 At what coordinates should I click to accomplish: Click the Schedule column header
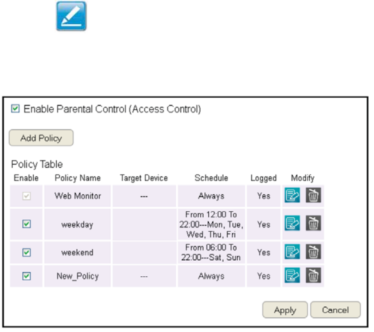[x=211, y=178]
